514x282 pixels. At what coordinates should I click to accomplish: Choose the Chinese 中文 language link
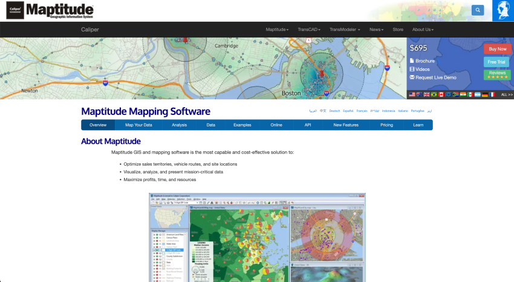click(x=323, y=111)
